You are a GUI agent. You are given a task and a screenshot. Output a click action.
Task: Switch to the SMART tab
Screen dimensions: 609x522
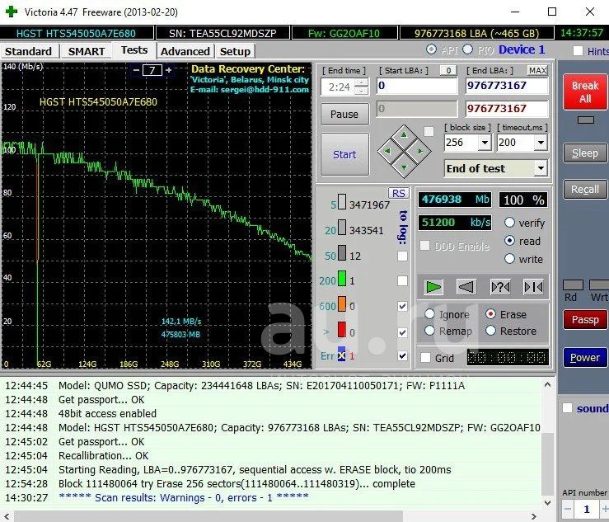coord(87,51)
